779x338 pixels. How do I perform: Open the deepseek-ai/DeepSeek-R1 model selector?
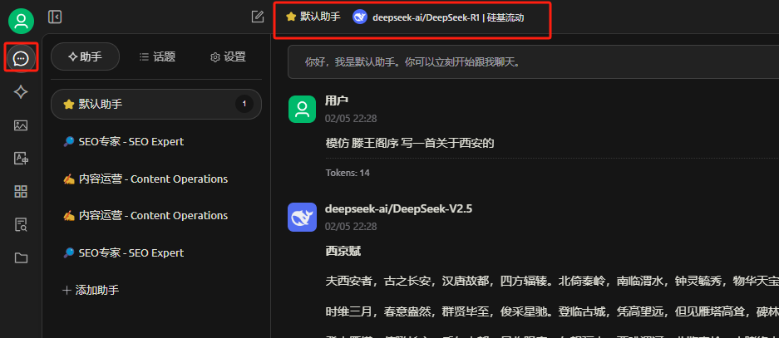438,17
